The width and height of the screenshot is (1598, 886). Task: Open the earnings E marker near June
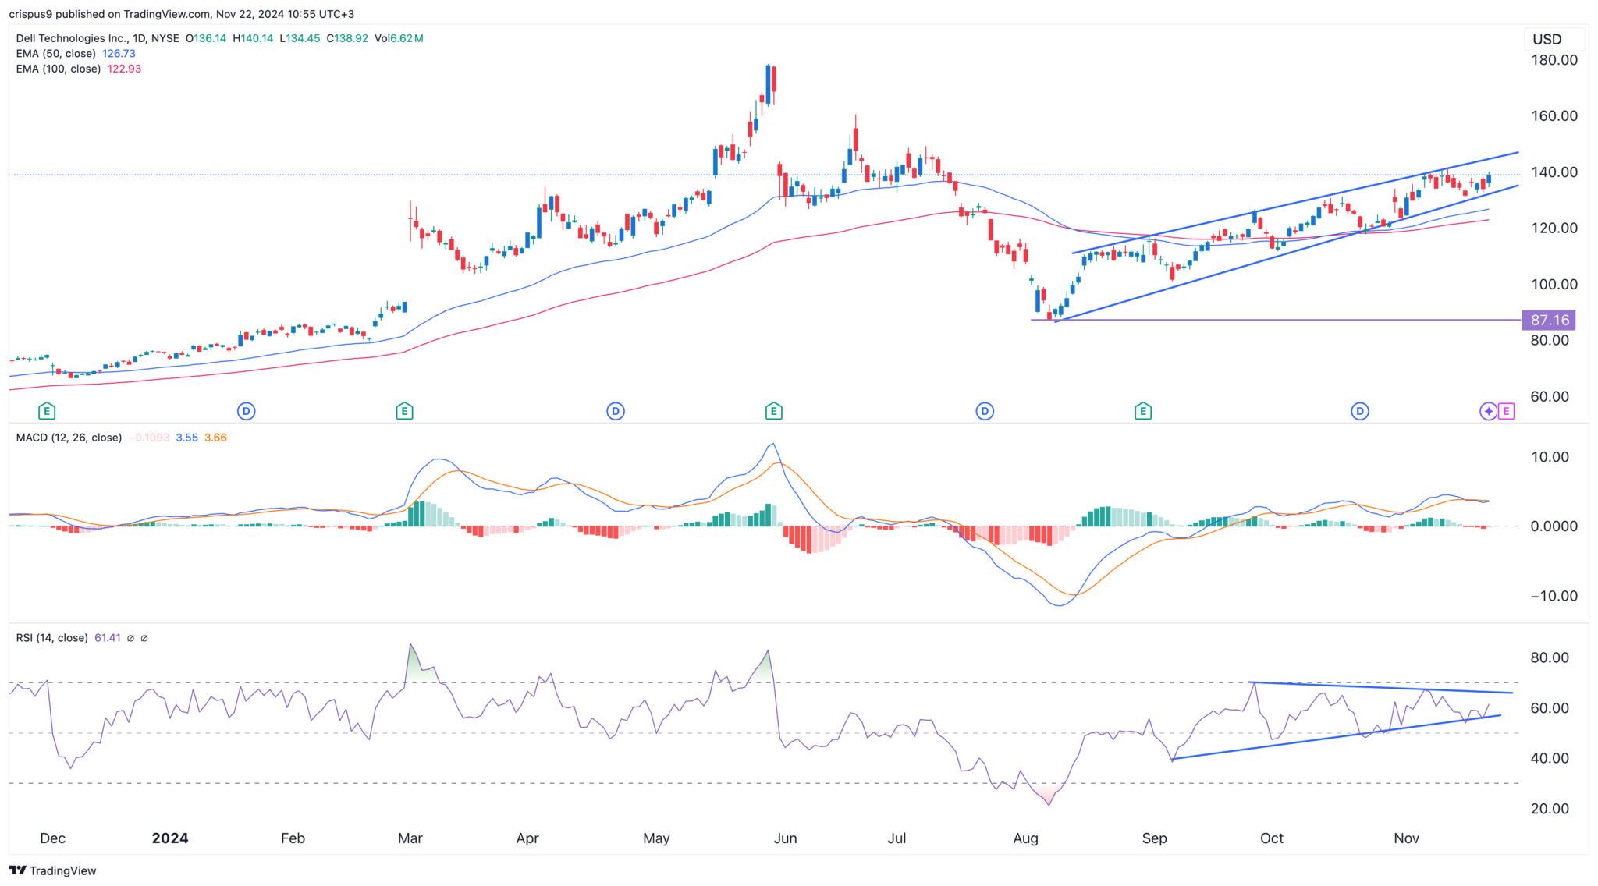tap(774, 411)
